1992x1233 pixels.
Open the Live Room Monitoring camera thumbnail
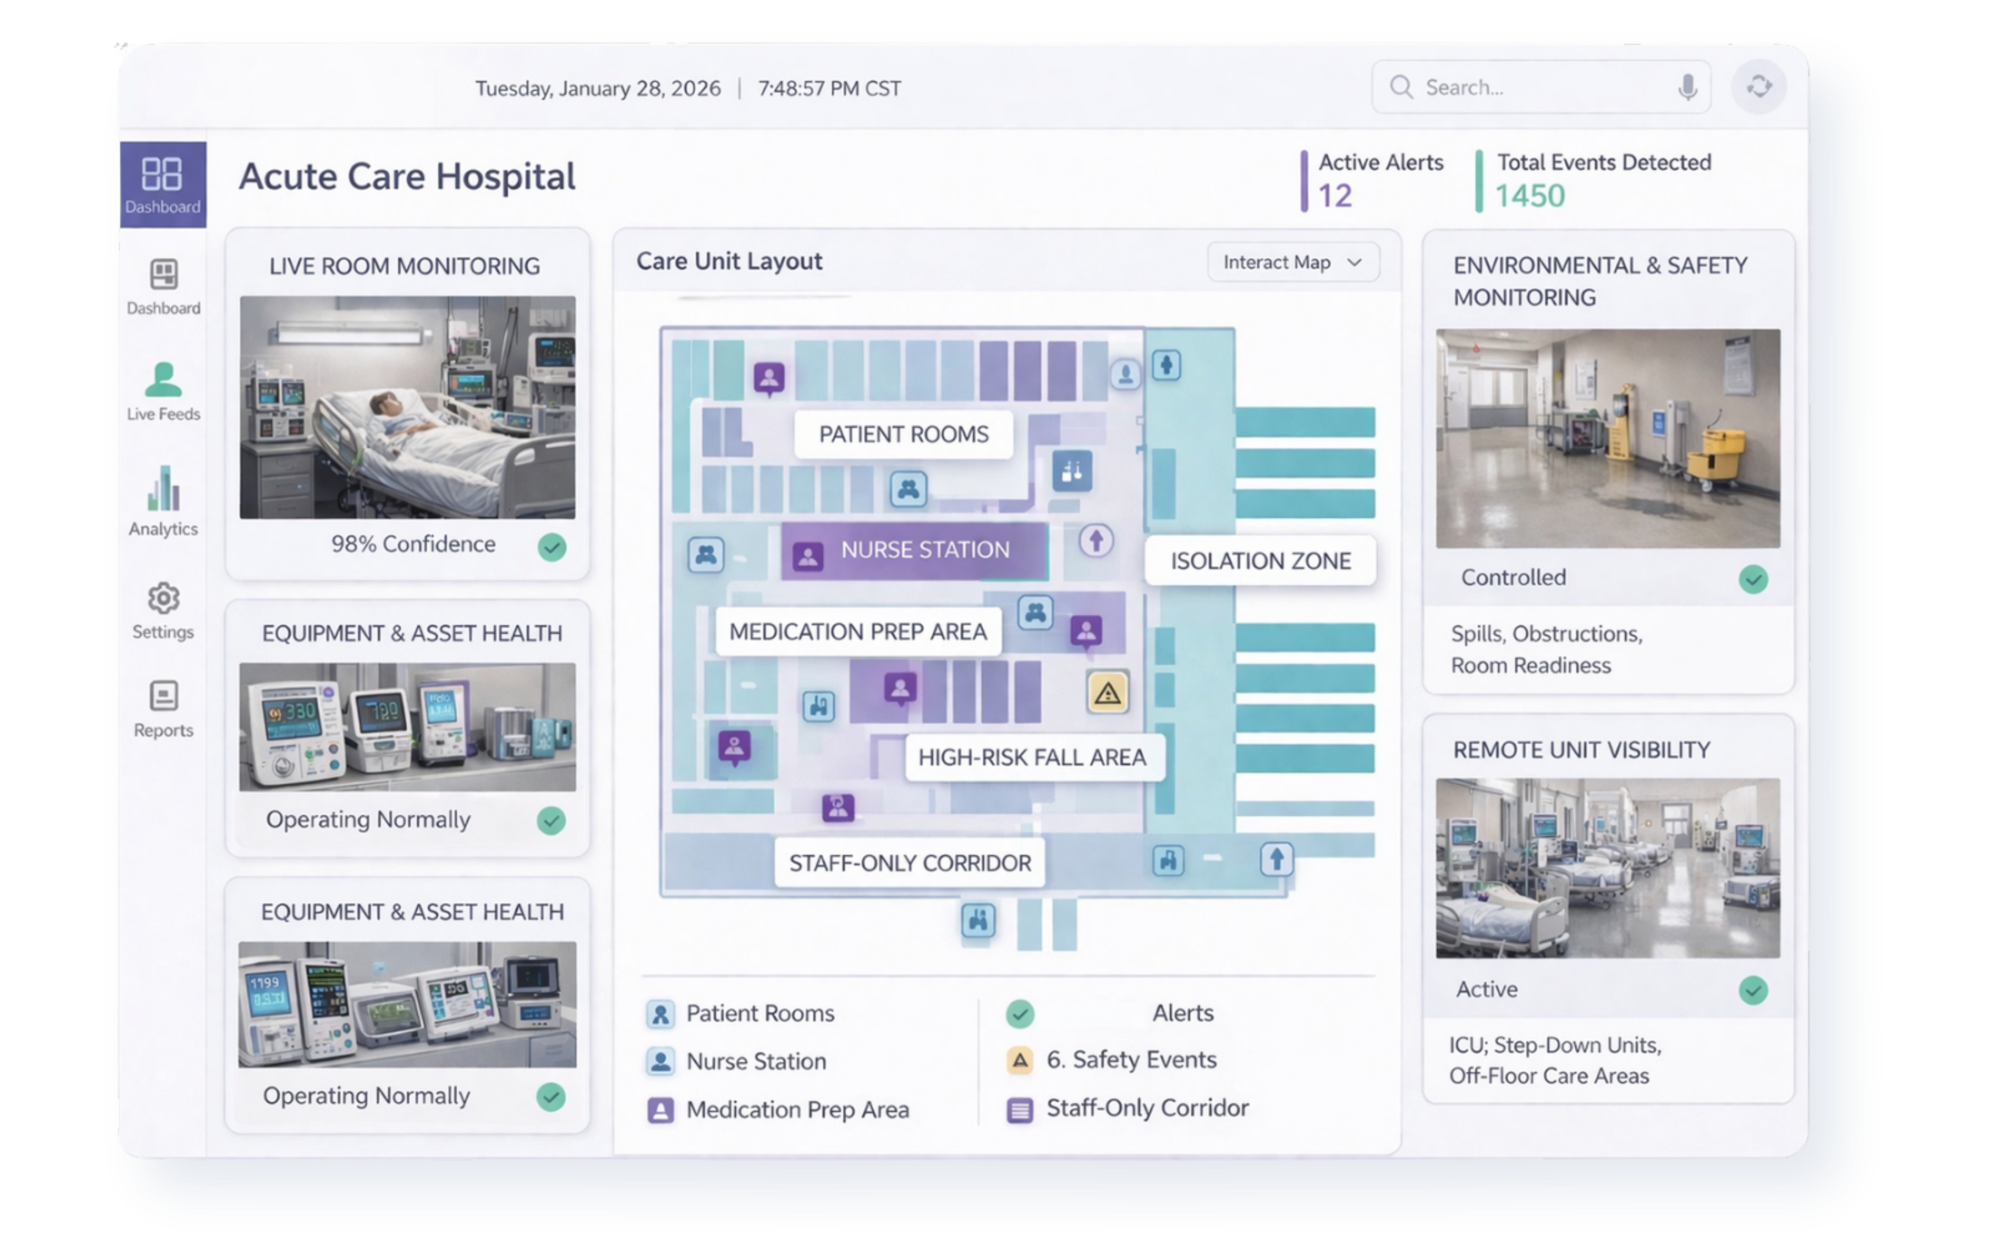click(x=407, y=407)
